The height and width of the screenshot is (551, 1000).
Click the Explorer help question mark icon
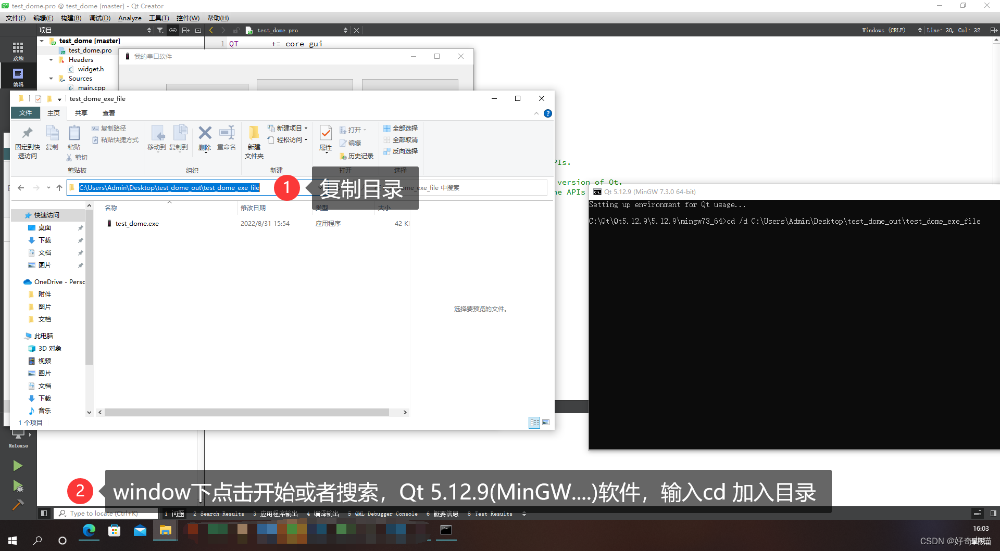548,113
